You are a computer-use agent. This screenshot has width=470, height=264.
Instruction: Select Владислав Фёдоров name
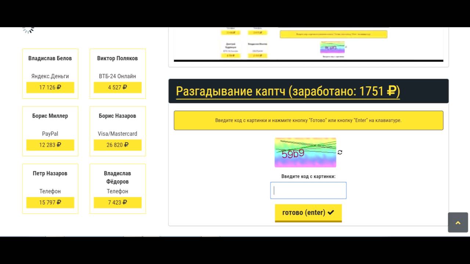(117, 177)
